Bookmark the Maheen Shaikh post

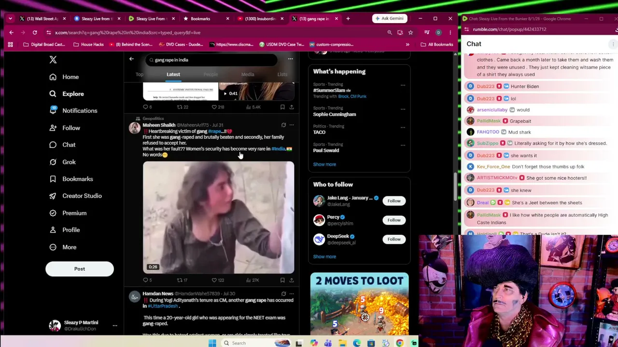tap(282, 280)
